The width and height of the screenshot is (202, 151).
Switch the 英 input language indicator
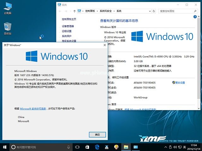(x=185, y=147)
